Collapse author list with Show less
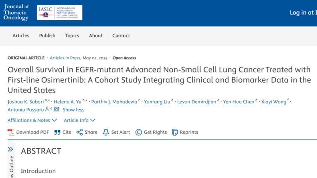 (73, 110)
